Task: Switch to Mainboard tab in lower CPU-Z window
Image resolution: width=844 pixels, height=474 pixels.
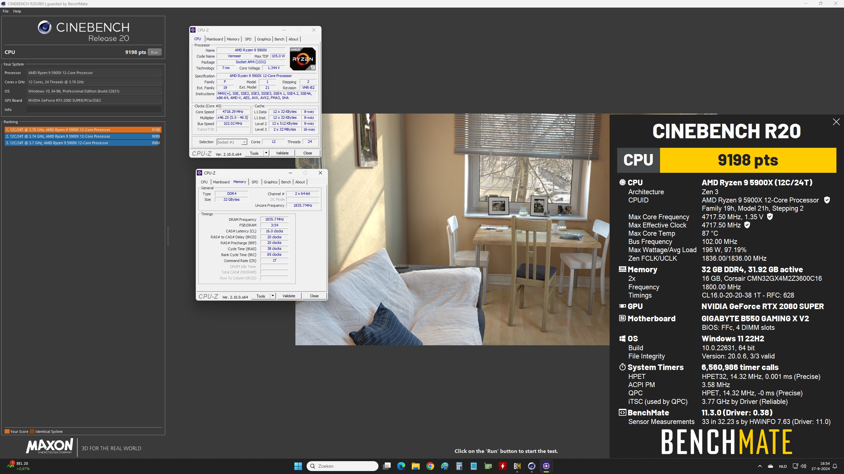Action: pos(221,182)
